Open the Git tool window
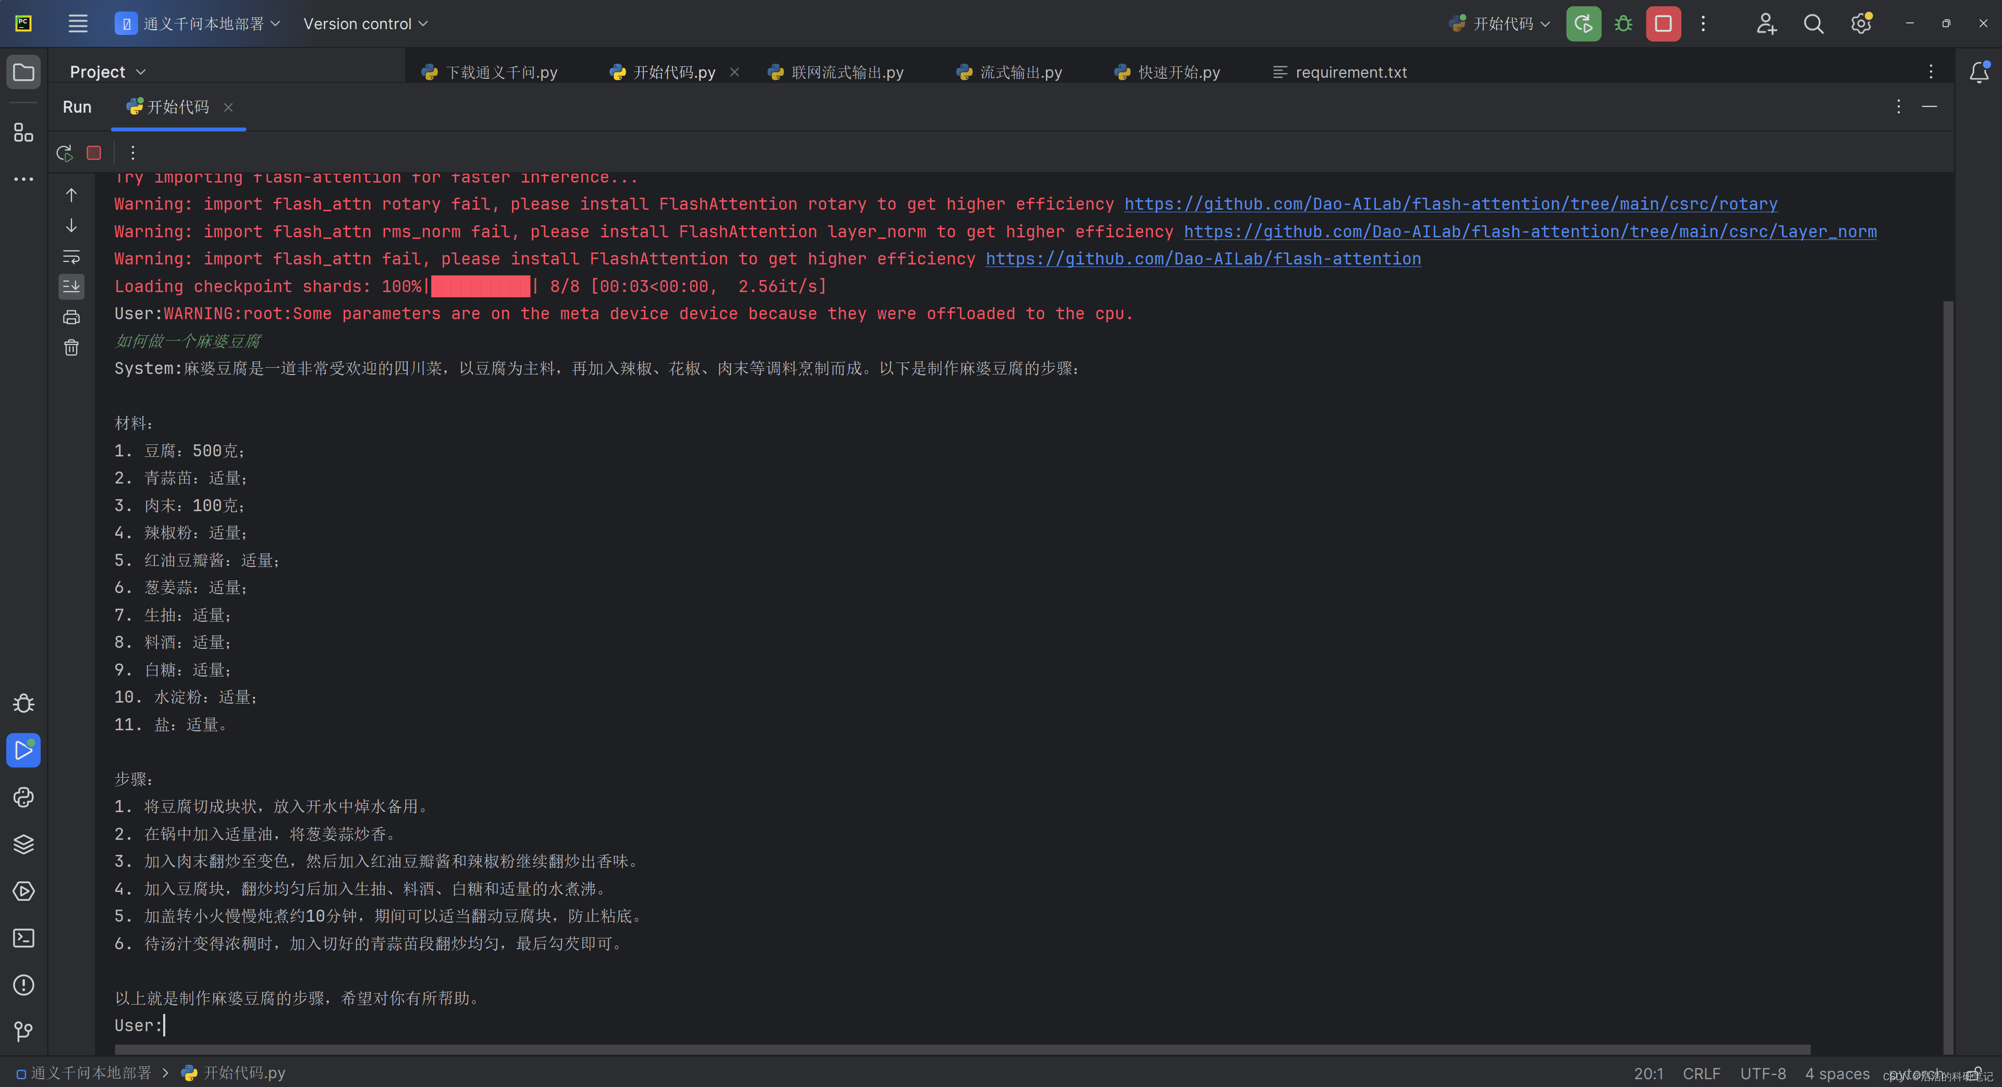 point(23,1032)
